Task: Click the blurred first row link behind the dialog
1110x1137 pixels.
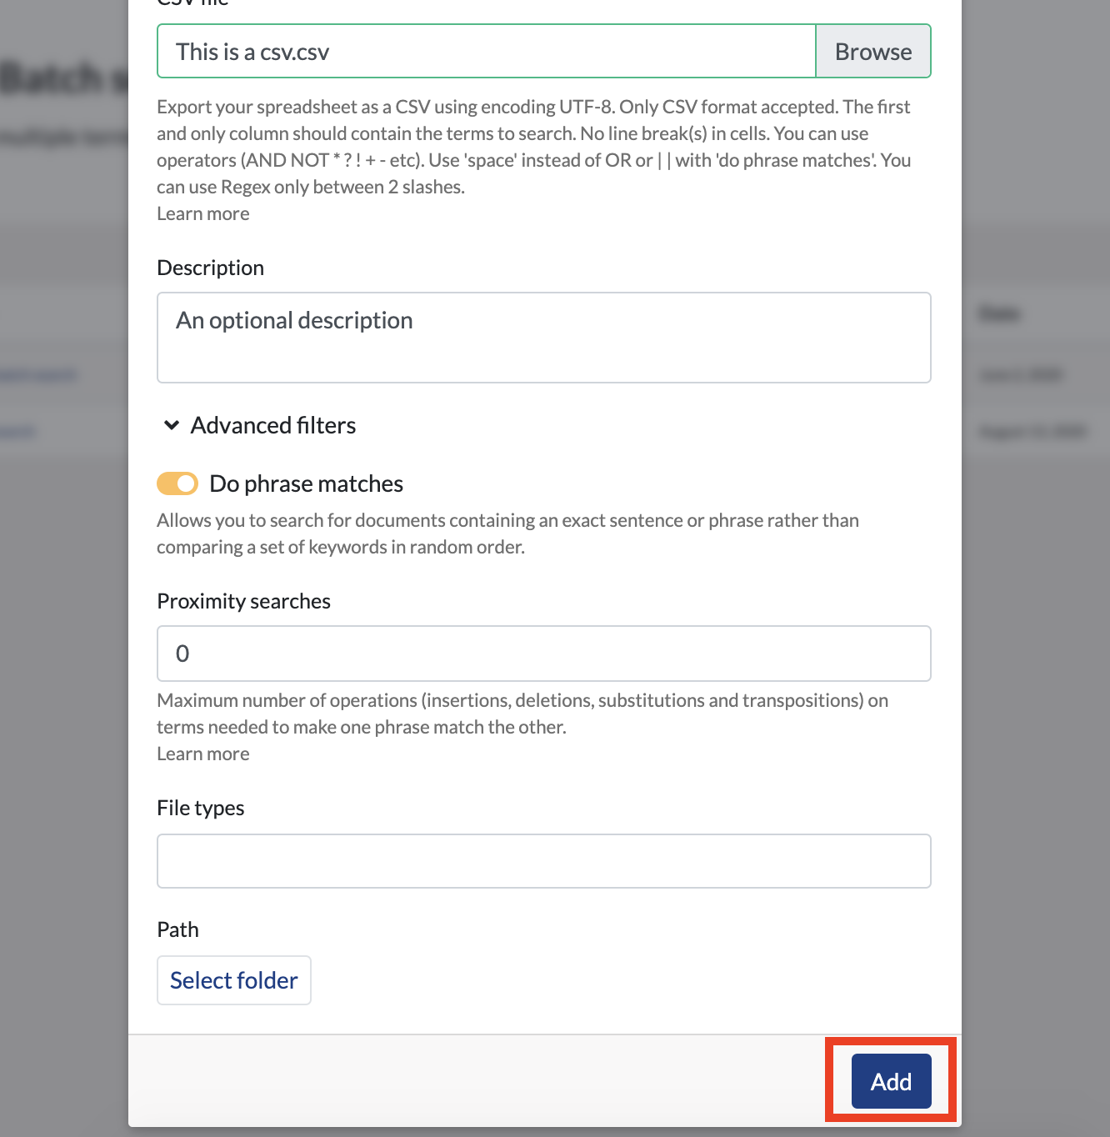Action: tap(38, 375)
